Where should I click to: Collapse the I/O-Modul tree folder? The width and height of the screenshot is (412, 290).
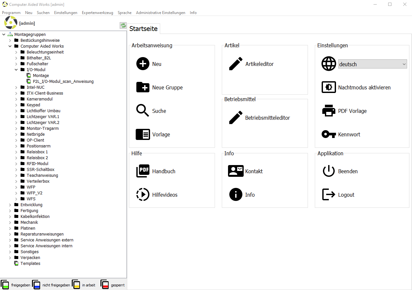tap(16, 70)
